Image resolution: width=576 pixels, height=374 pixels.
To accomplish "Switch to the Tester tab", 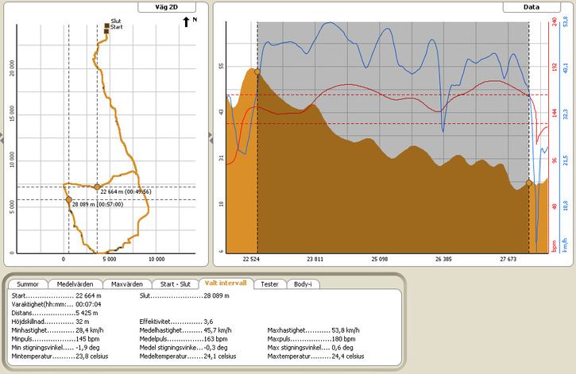I will pos(269,284).
